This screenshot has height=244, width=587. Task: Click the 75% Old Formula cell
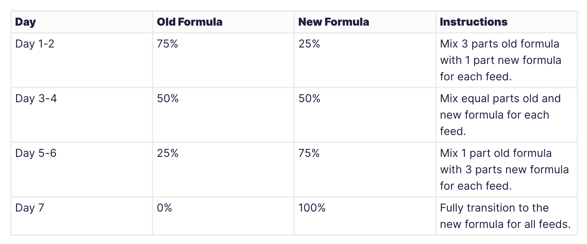tap(167, 44)
